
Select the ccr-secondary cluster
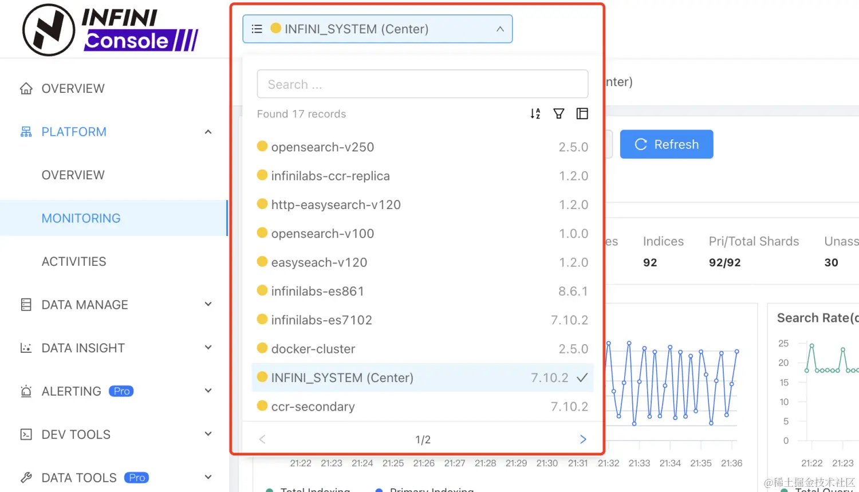(x=423, y=407)
